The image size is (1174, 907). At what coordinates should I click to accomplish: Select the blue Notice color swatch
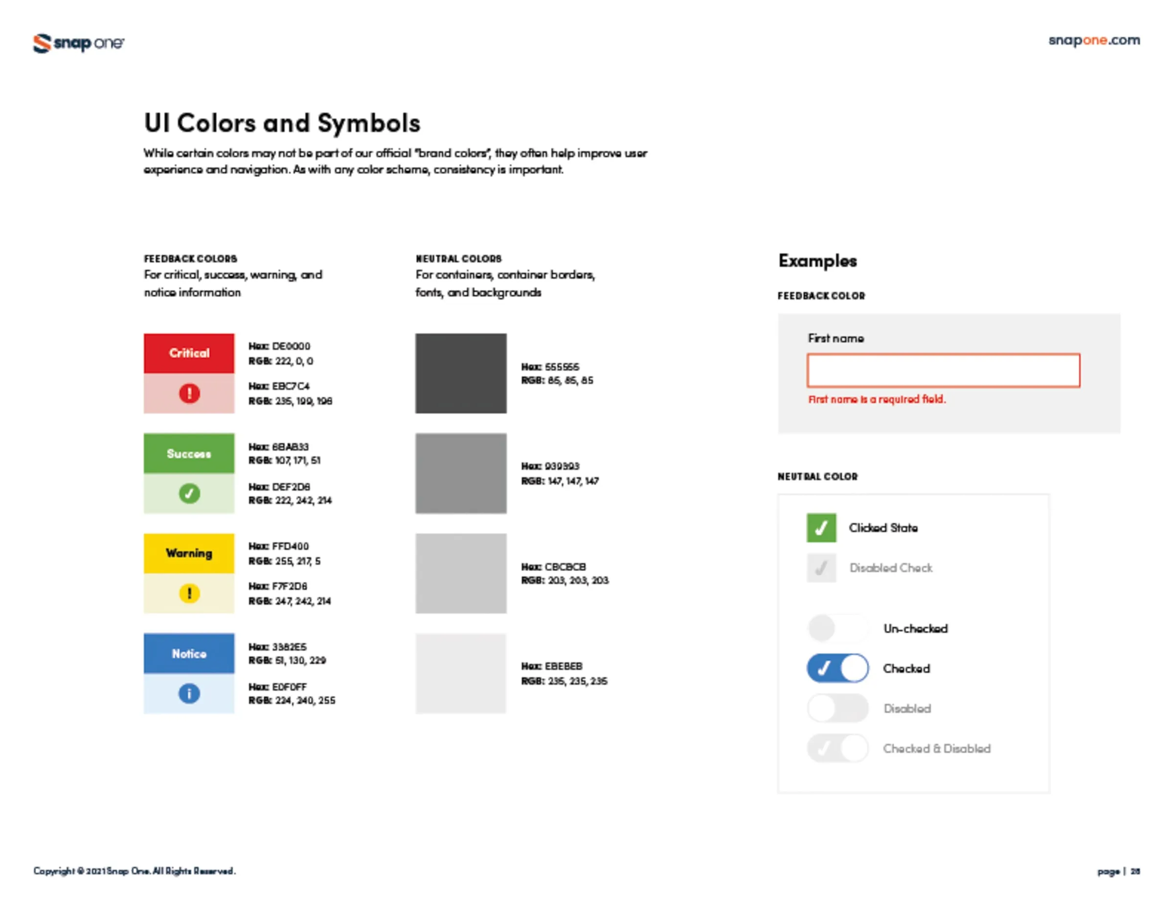point(189,653)
